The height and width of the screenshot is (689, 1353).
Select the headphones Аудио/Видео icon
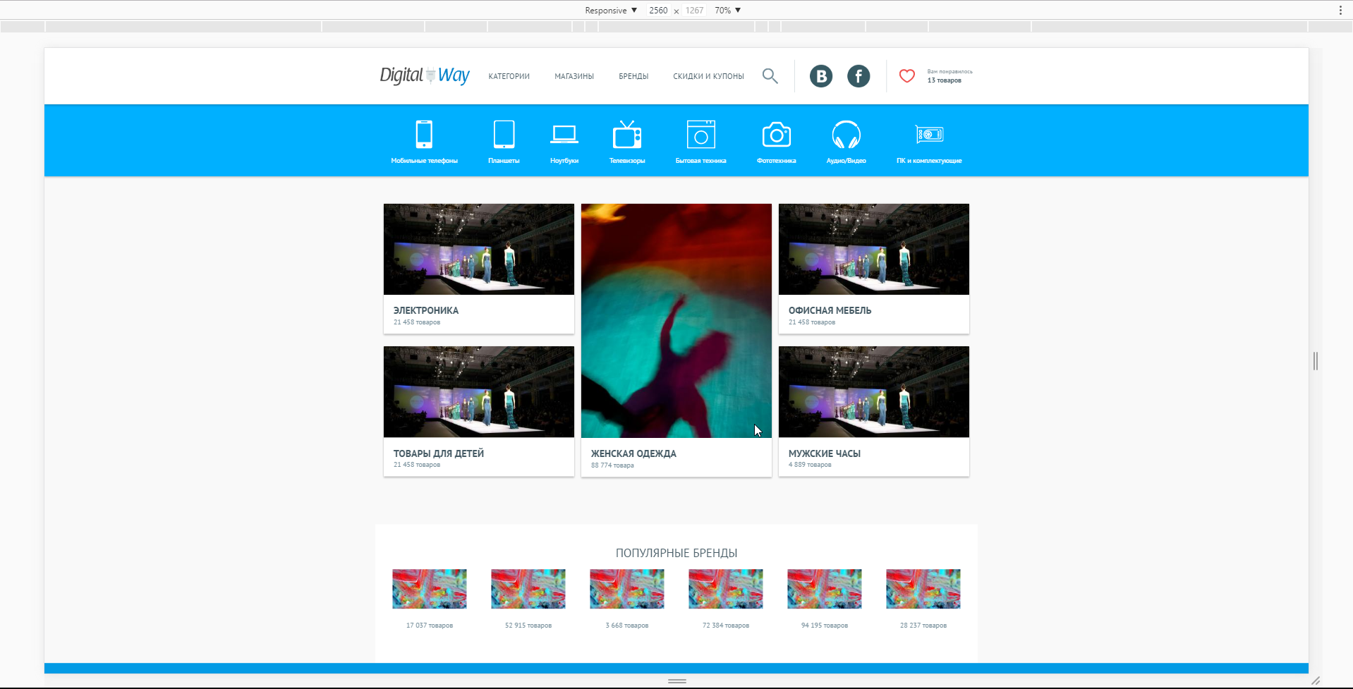coord(846,134)
